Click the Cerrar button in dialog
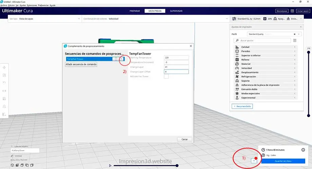The width and height of the screenshot is (312, 169). tap(184, 139)
